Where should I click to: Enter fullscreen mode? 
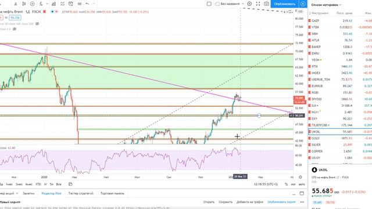258,4
